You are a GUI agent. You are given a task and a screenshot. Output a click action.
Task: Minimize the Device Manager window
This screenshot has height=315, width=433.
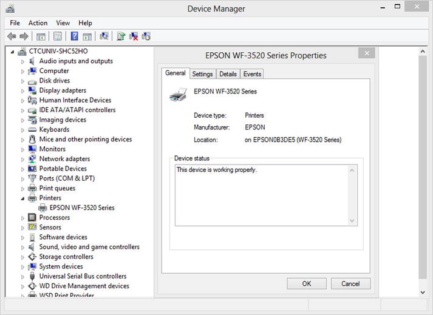(383, 7)
